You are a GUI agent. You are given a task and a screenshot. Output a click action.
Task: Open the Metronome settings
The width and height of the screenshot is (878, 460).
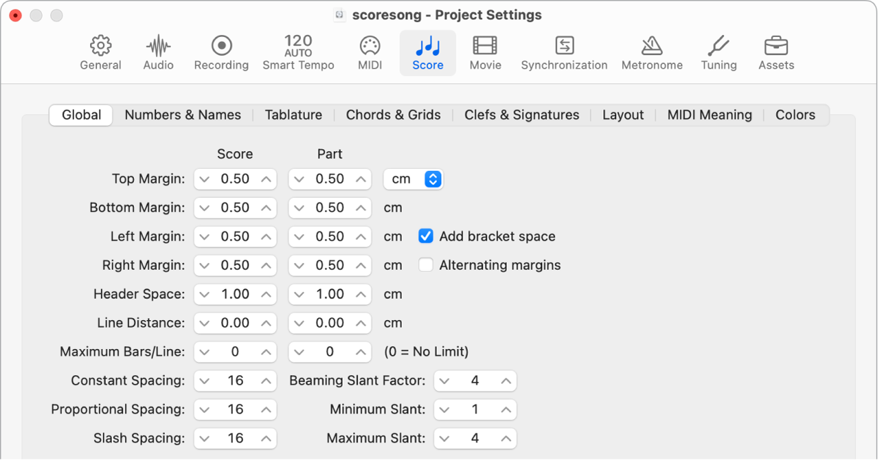651,50
